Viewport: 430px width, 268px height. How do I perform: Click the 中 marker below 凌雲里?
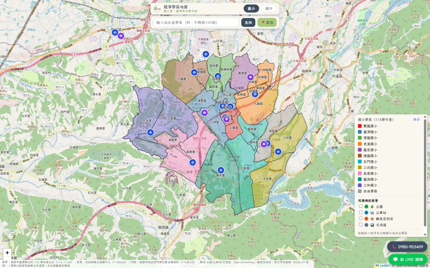click(x=205, y=113)
